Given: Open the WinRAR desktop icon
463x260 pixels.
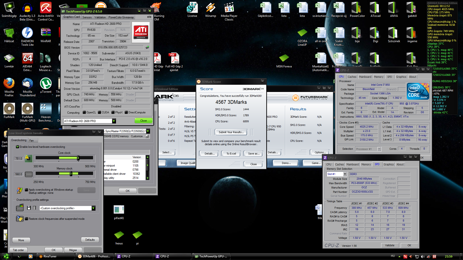Looking at the screenshot, I should coord(46,35).
